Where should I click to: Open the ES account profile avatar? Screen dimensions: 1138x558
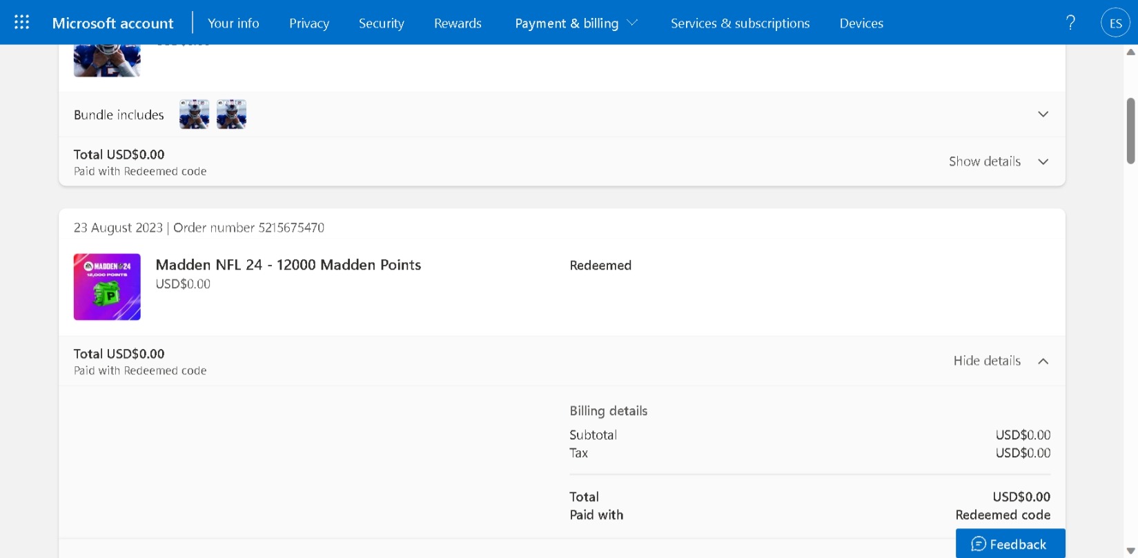point(1115,23)
